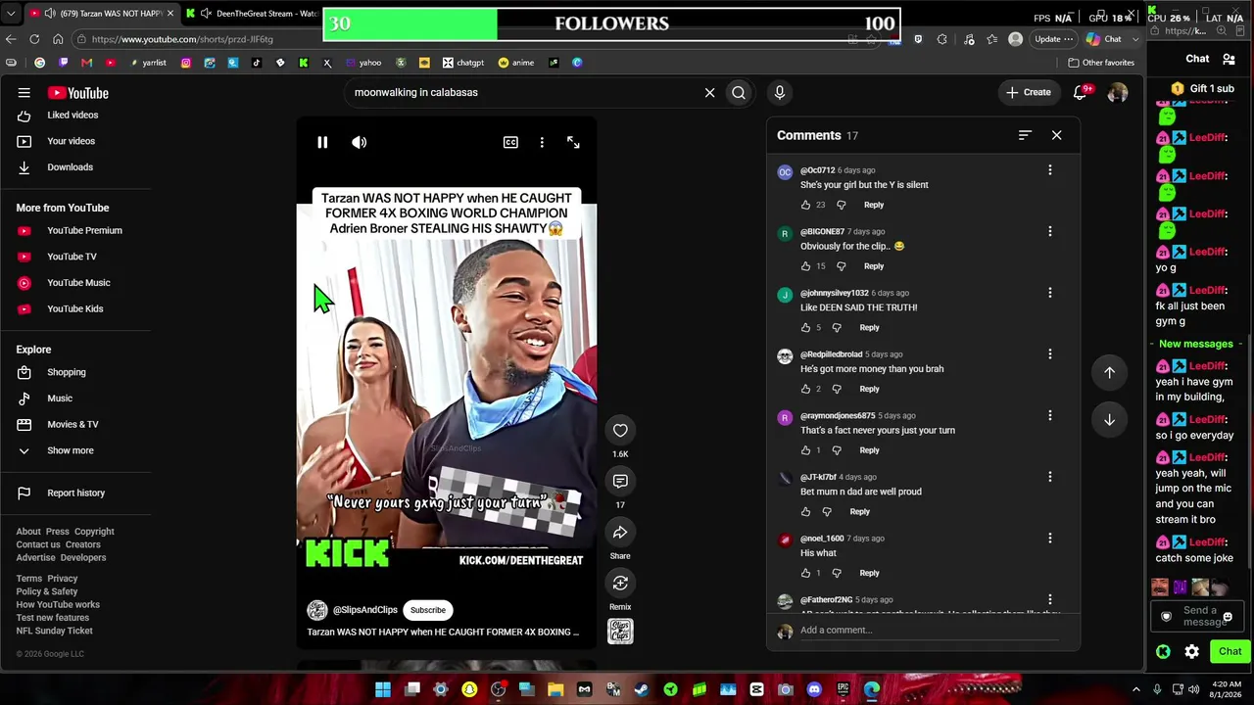
Task: Open the chatgpt bookmark
Action: click(x=463, y=63)
